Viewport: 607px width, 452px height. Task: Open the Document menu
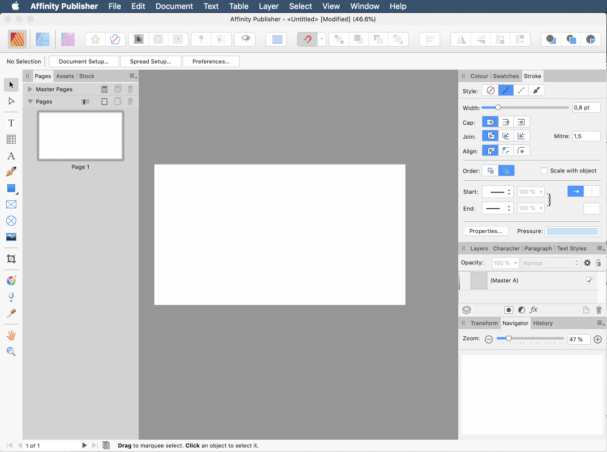tap(174, 6)
